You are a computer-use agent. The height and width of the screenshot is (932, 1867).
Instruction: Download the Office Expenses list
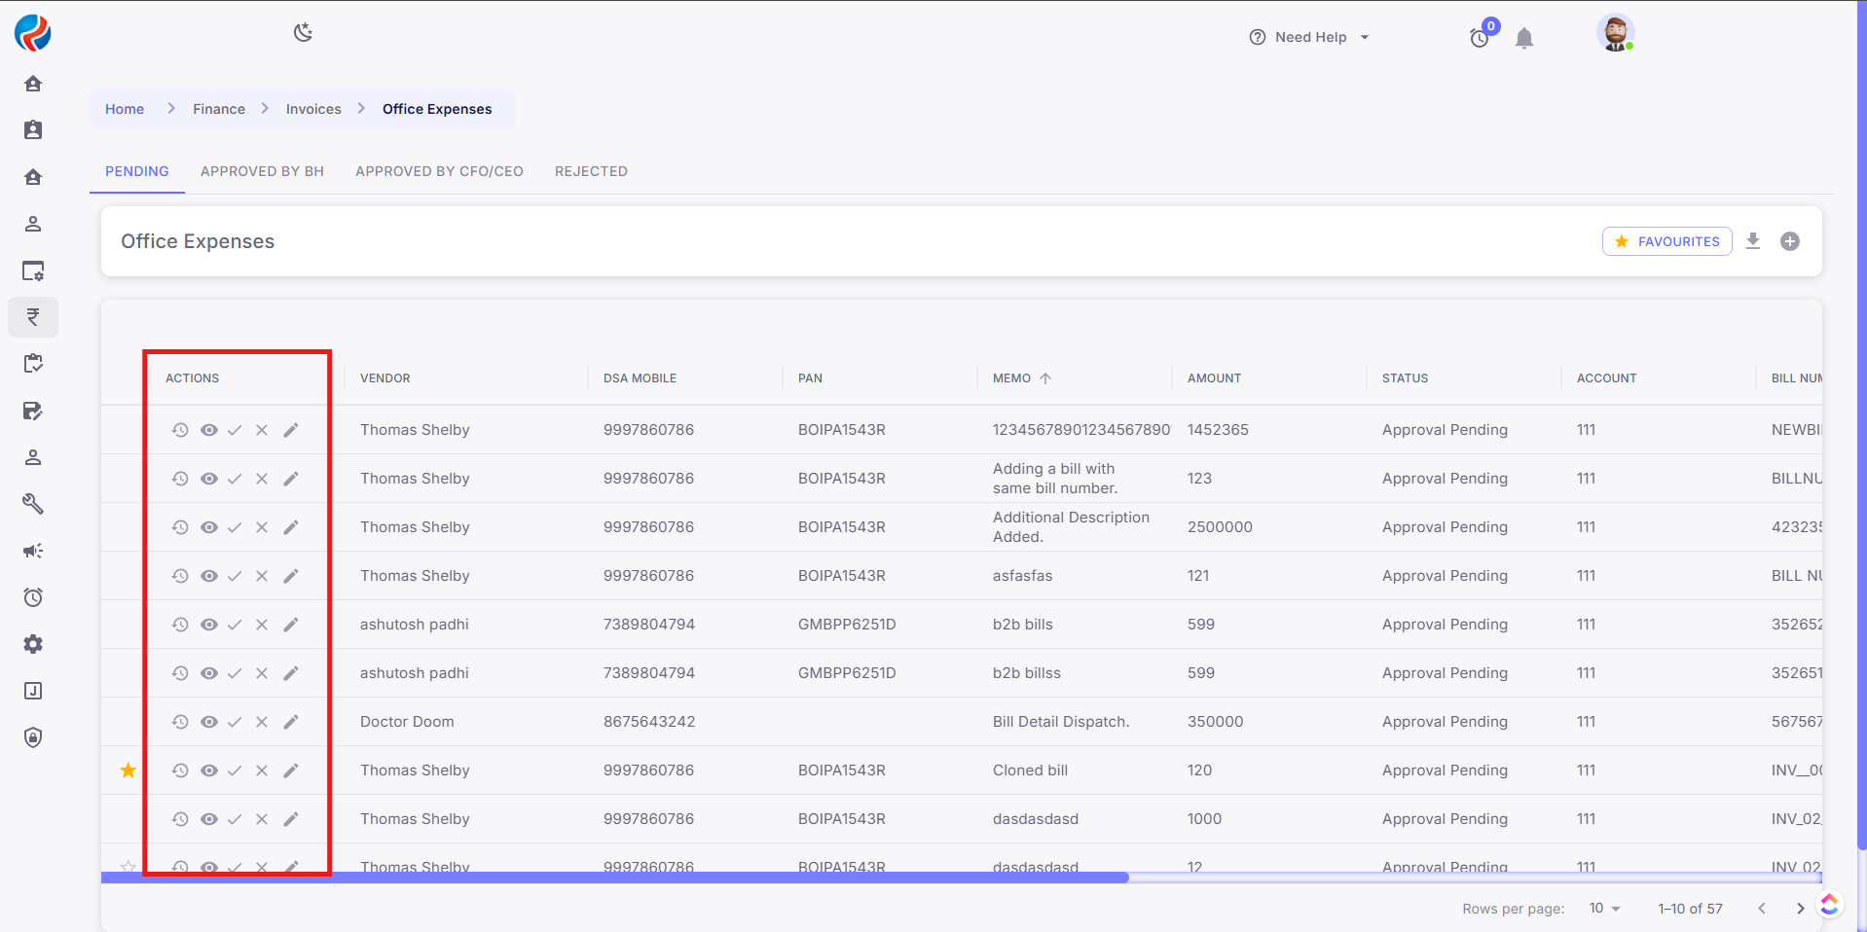point(1753,241)
